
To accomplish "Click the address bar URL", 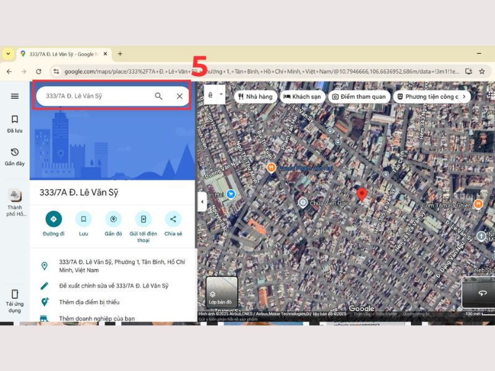I will tap(262, 72).
